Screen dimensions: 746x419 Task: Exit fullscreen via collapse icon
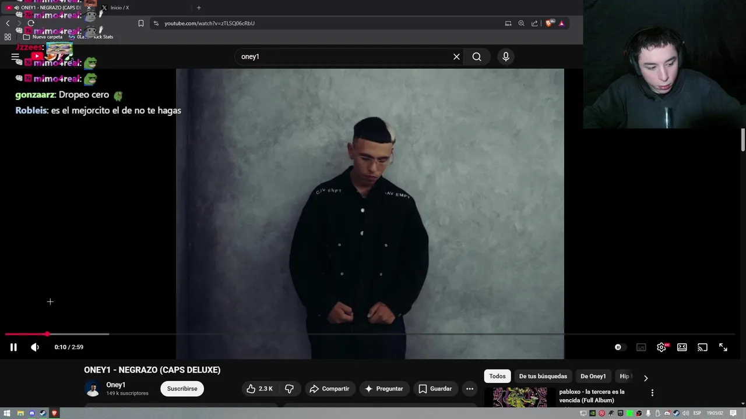tap(723, 347)
